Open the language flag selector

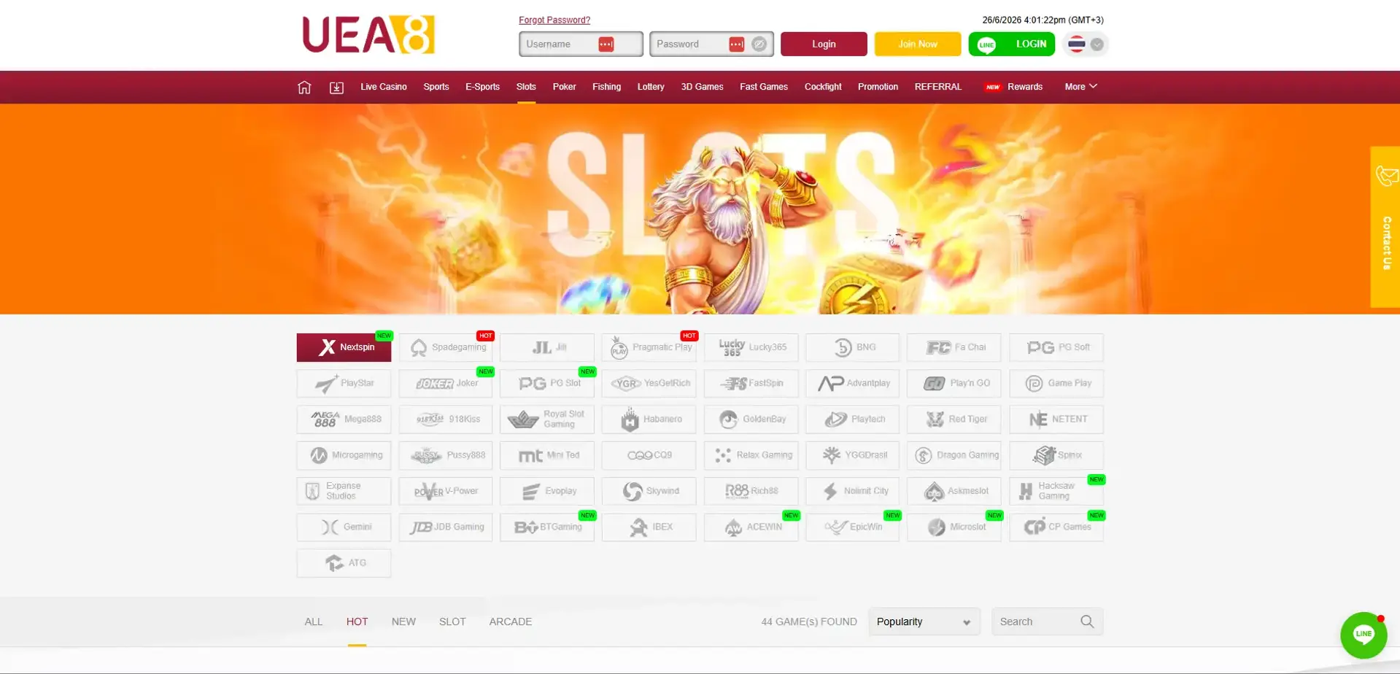1085,44
